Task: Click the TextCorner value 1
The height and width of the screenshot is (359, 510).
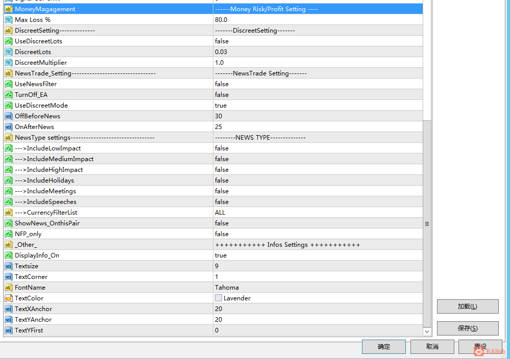Action: [x=216, y=277]
